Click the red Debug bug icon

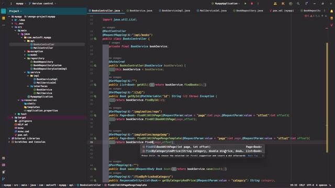point(252,4)
